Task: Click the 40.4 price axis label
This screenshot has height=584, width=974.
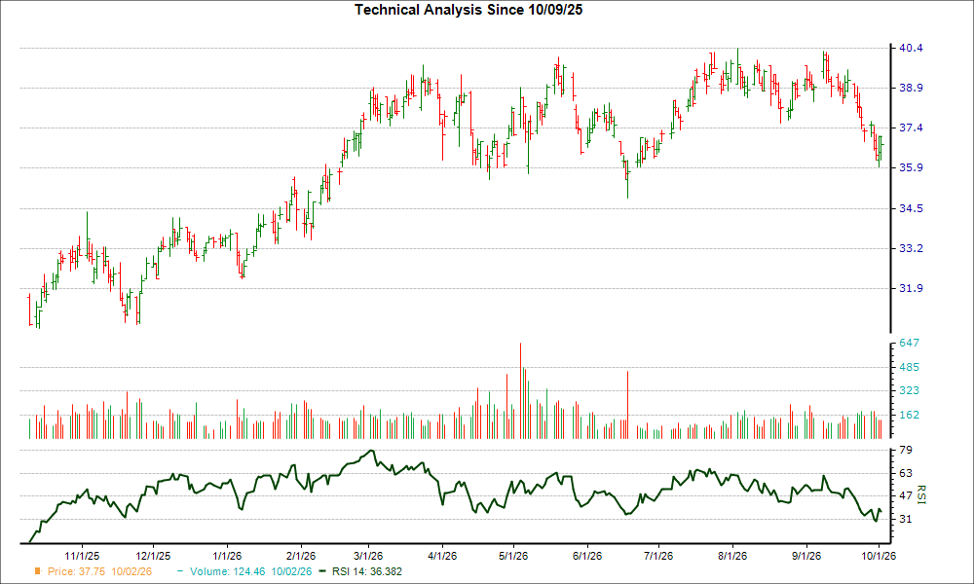Action: pos(911,48)
